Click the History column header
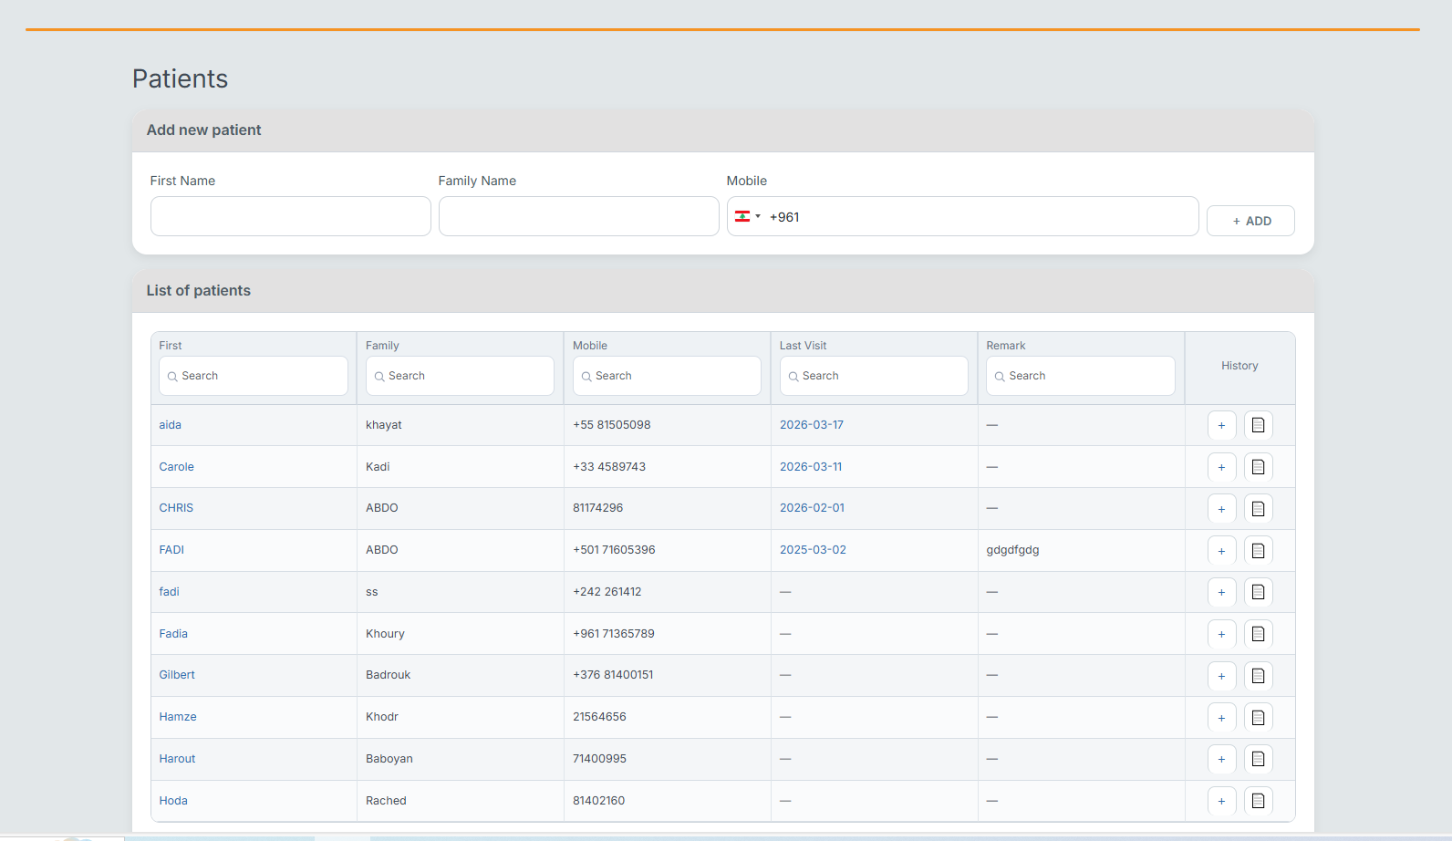Viewport: 1452px width, 841px height. (x=1239, y=366)
